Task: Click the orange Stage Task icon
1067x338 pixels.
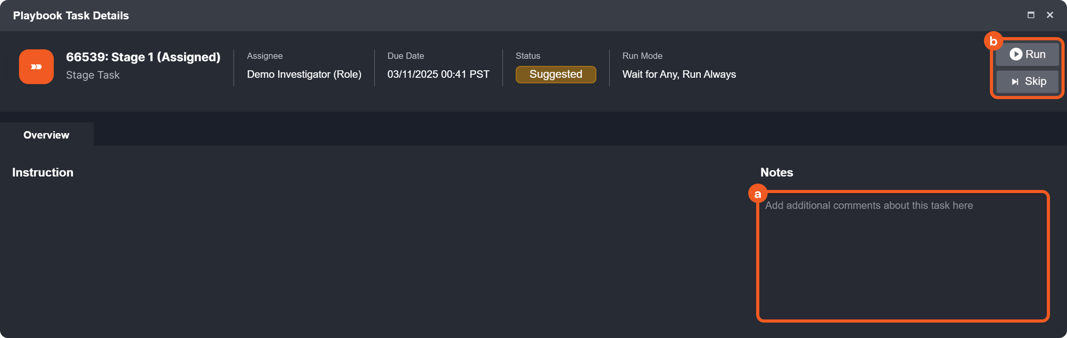Action: click(36, 67)
